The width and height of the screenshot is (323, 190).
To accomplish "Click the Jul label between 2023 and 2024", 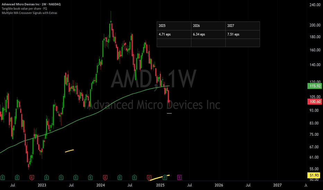I will (x=71, y=185).
